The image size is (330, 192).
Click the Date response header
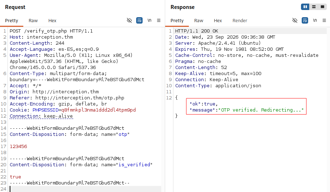coord(225,37)
